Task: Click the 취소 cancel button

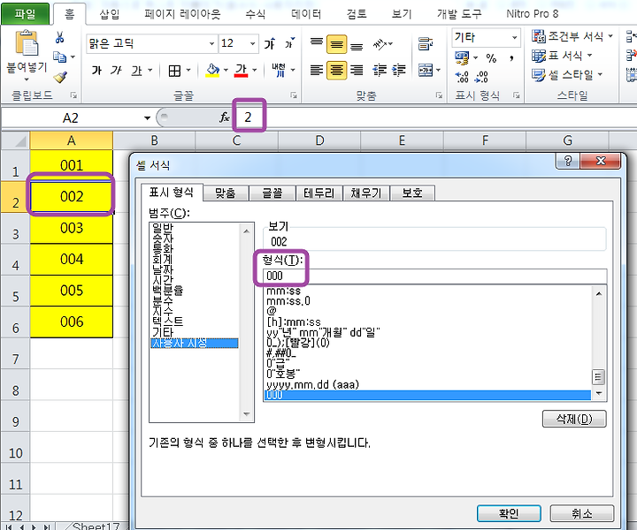Action: [x=582, y=513]
